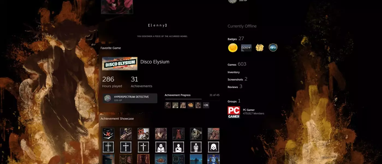Click the 479,817 Members text
The height and width of the screenshot is (164, 382).
point(253,113)
